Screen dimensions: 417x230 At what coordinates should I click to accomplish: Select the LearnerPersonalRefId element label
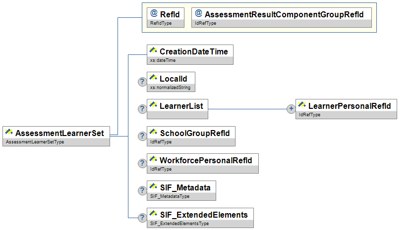pyautogui.click(x=349, y=105)
